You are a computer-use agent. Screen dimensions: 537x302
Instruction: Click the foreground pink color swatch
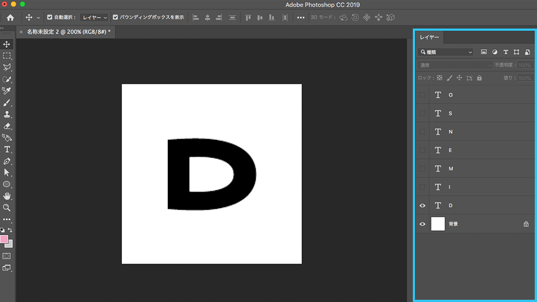(4, 239)
